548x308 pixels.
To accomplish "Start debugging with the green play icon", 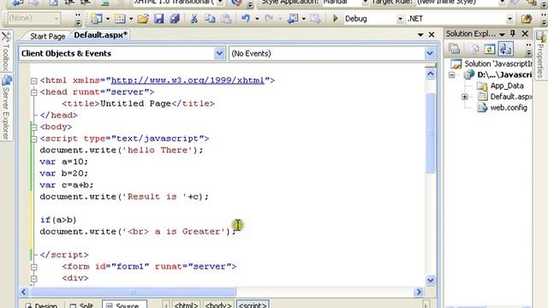I will 335,19.
